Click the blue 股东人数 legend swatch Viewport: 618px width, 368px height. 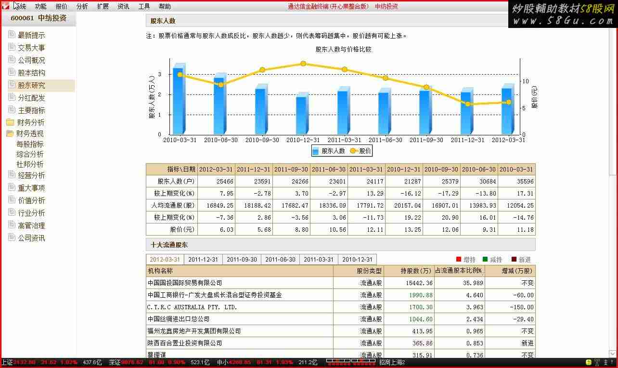(x=316, y=151)
